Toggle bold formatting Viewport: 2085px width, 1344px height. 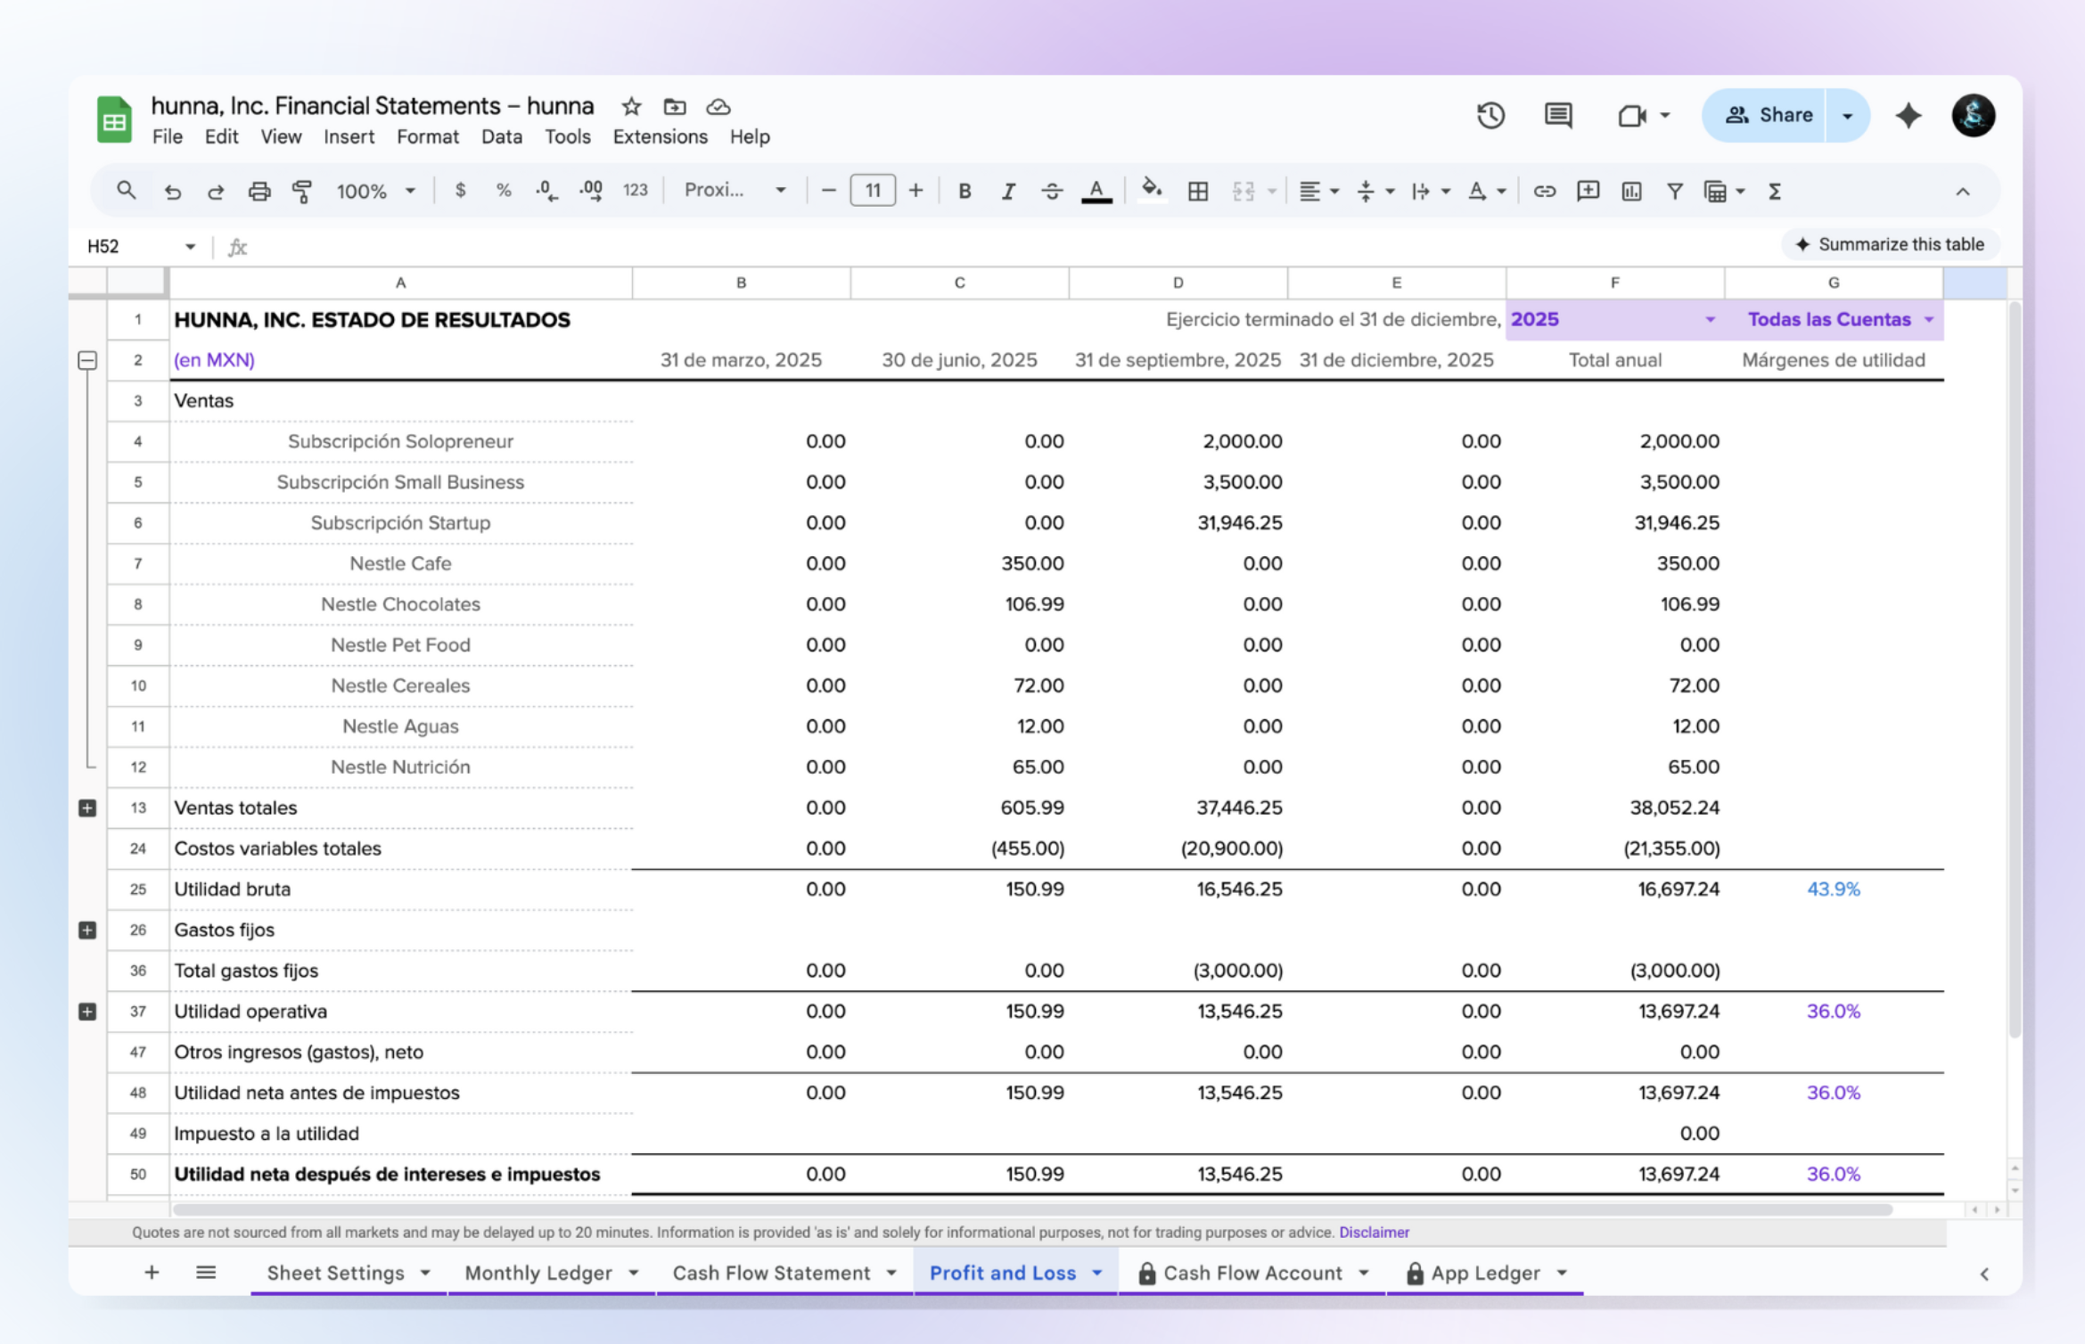tap(964, 191)
